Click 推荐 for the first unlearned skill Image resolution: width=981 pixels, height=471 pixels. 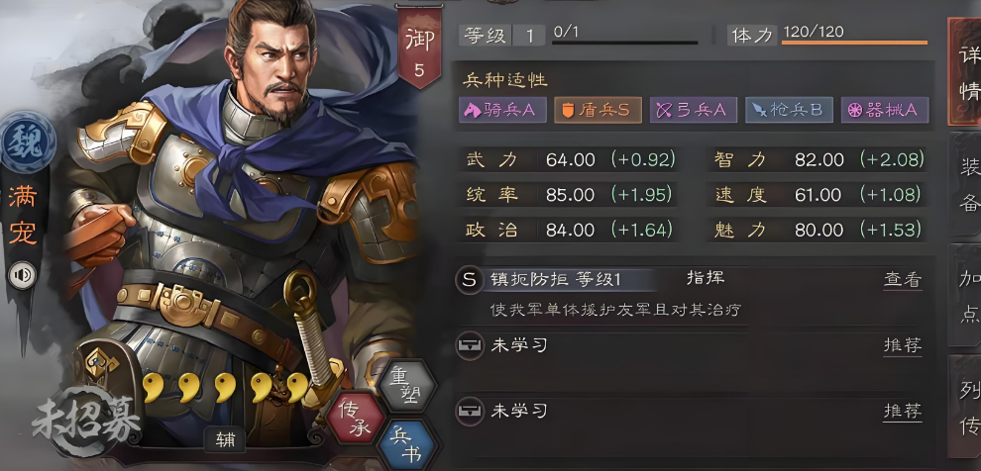[902, 345]
